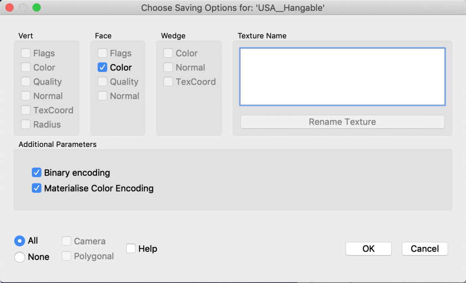
Task: Toggle the Wedge TexCoord checkbox
Action: pos(168,82)
